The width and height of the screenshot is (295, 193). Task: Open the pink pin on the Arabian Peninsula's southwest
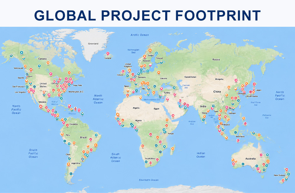[173, 116]
